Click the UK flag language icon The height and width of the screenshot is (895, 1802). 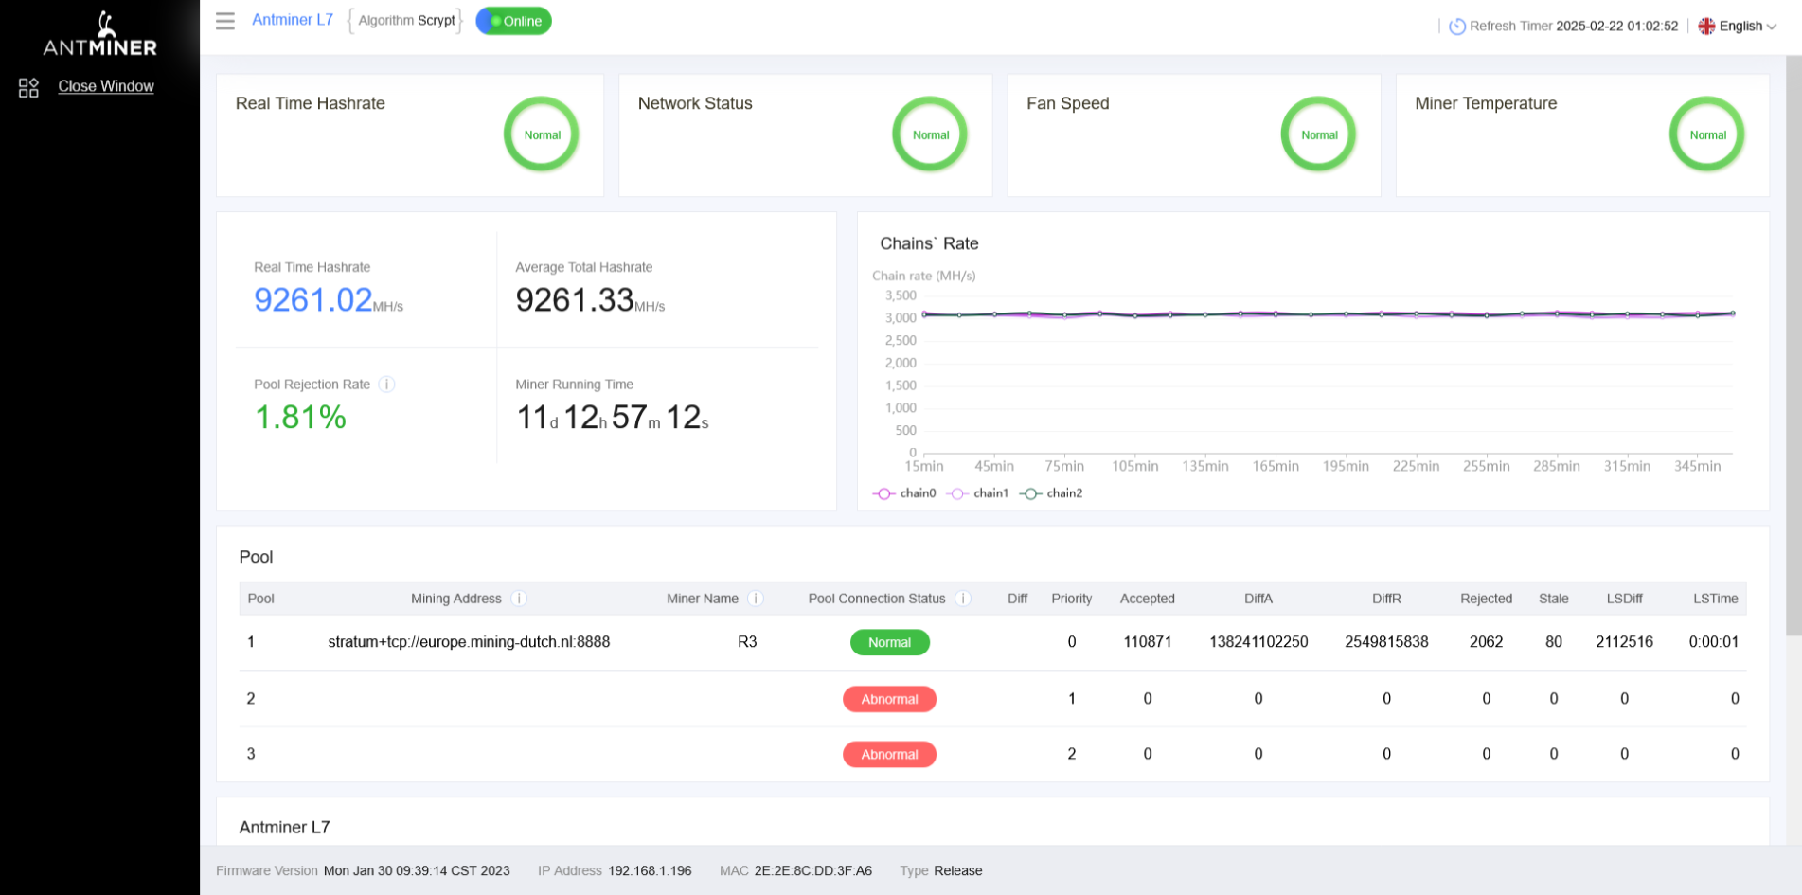click(1706, 27)
